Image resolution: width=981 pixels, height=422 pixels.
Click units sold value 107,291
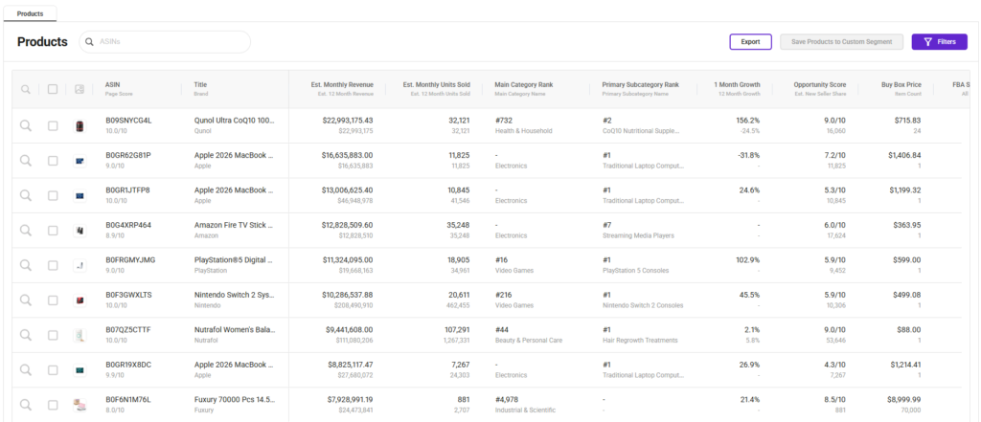pyautogui.click(x=455, y=329)
